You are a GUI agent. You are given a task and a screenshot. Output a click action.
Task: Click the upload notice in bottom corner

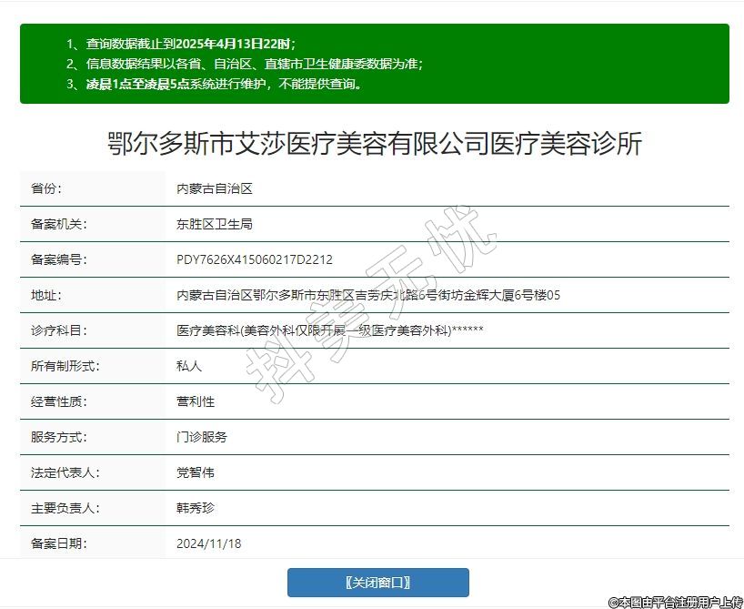point(676,602)
